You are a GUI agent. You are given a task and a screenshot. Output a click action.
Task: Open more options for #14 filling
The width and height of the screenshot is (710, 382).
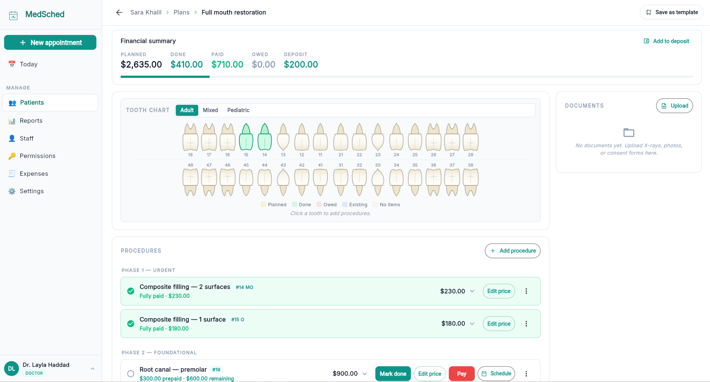click(x=526, y=291)
